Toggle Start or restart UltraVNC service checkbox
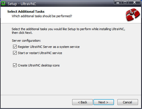This screenshot has width=142, height=109. click(x=15, y=53)
